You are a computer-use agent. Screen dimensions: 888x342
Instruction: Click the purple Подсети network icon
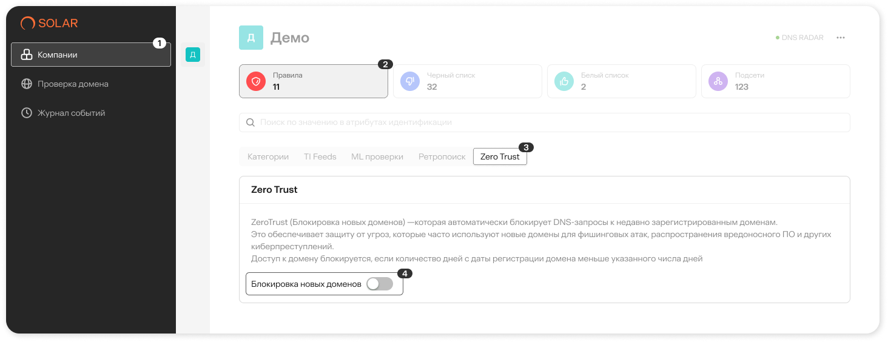tap(718, 81)
